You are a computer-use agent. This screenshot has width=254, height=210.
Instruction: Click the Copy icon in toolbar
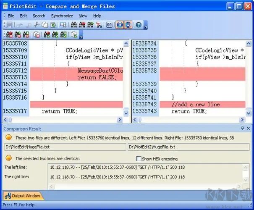[x=45, y=25]
